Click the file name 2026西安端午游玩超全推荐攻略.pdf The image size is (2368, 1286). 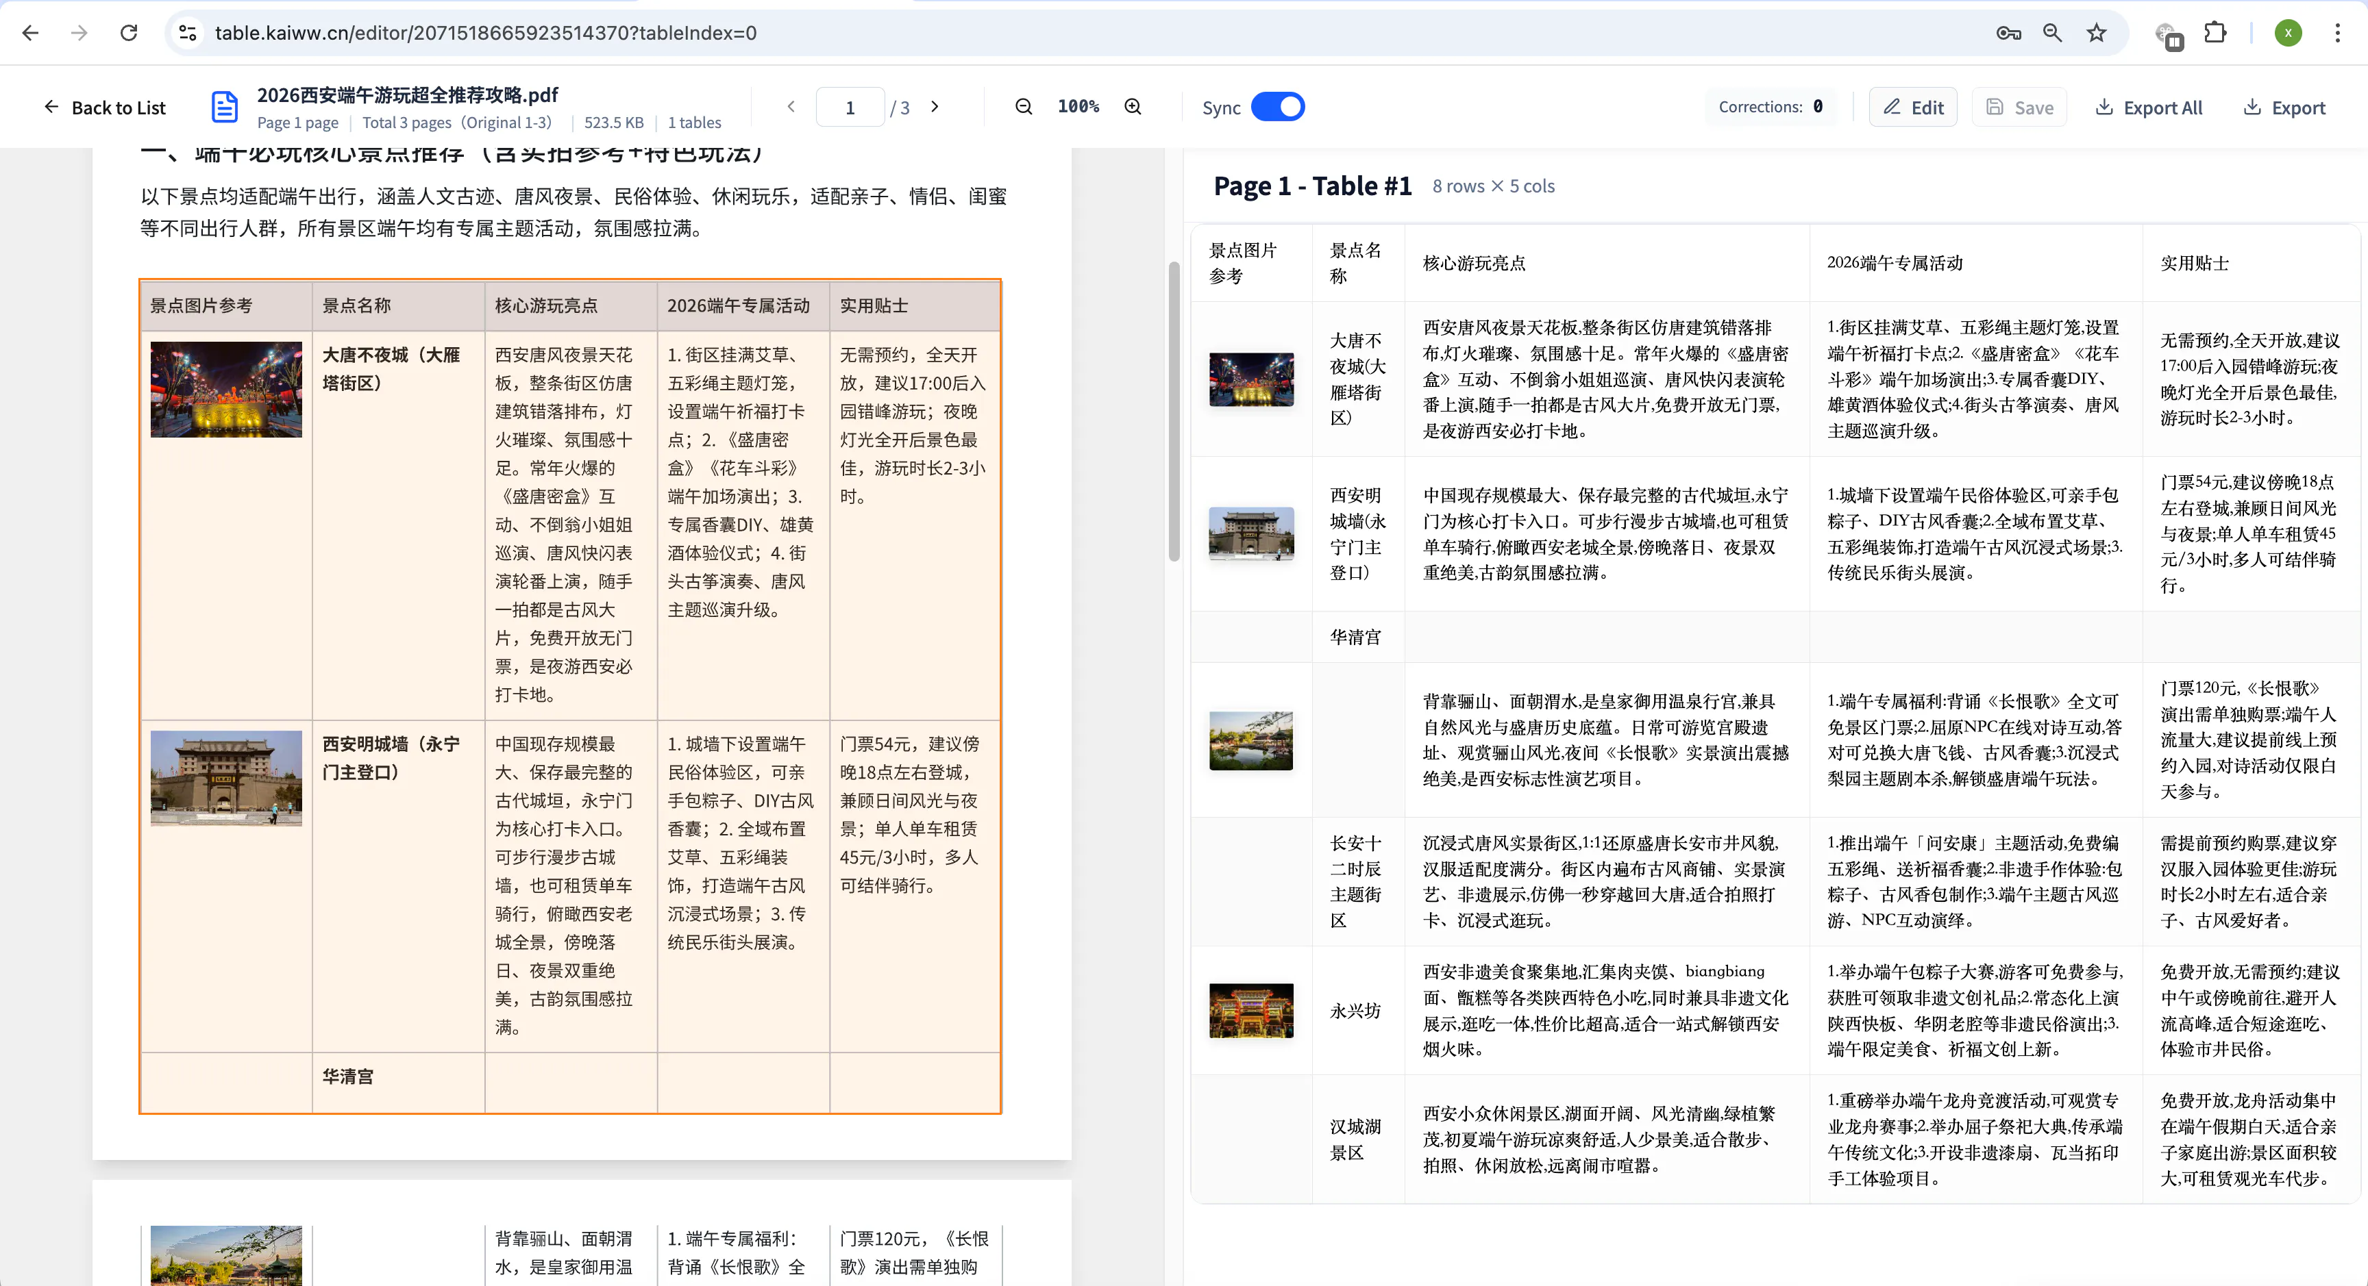[x=407, y=94]
